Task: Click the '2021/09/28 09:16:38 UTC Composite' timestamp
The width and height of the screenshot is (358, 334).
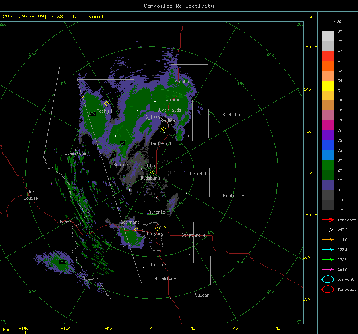Action: click(55, 17)
